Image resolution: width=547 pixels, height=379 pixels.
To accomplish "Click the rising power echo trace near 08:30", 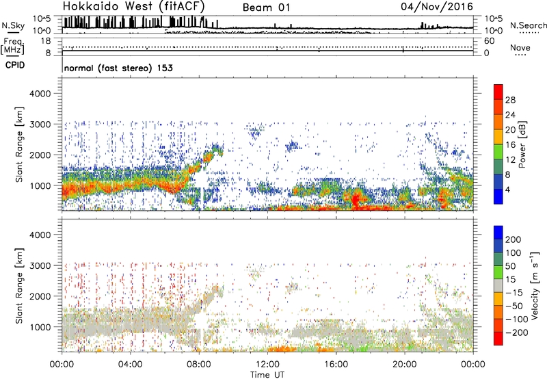I will [208, 157].
